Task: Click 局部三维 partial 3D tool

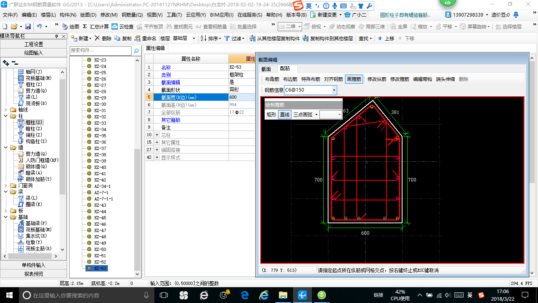Action: [371, 26]
